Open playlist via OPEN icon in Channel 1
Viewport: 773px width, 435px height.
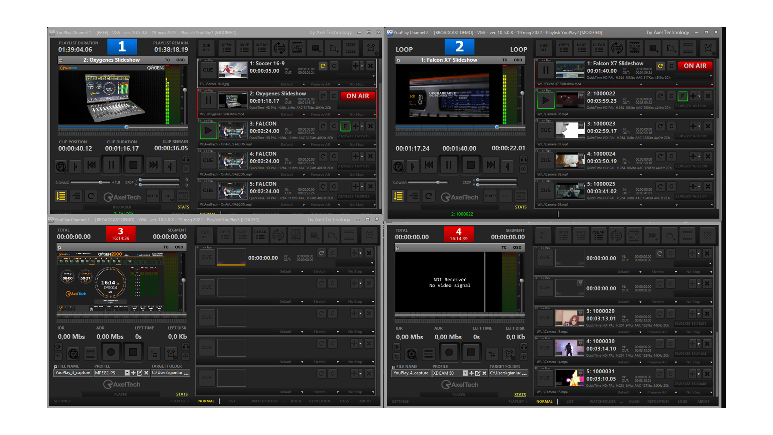coord(227,48)
